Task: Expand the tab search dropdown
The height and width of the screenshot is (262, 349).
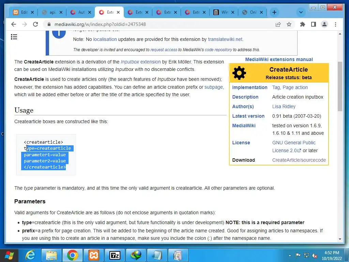Action: (x=301, y=12)
